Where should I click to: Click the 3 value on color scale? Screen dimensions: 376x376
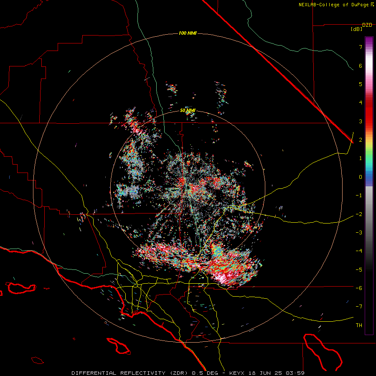(x=361, y=121)
